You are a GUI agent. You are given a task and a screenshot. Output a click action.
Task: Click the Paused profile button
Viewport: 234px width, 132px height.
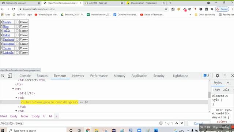(x=222, y=9)
